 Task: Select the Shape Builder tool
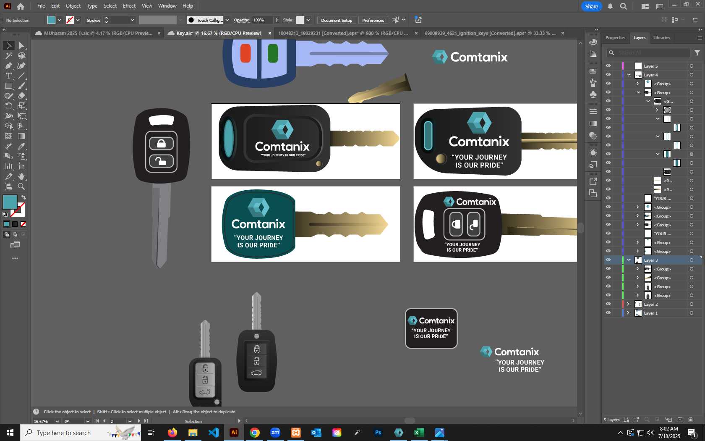[8, 126]
